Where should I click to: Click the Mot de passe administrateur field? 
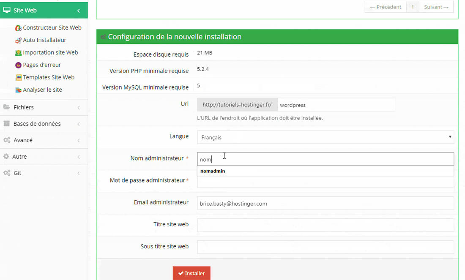[325, 182]
